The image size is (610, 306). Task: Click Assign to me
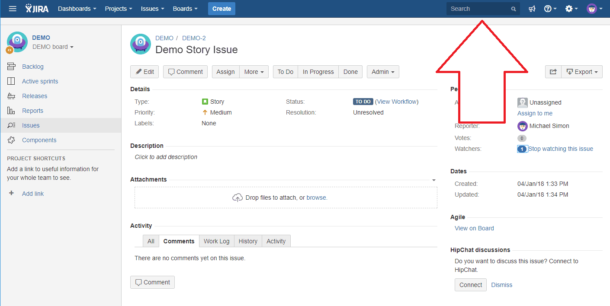click(x=535, y=113)
